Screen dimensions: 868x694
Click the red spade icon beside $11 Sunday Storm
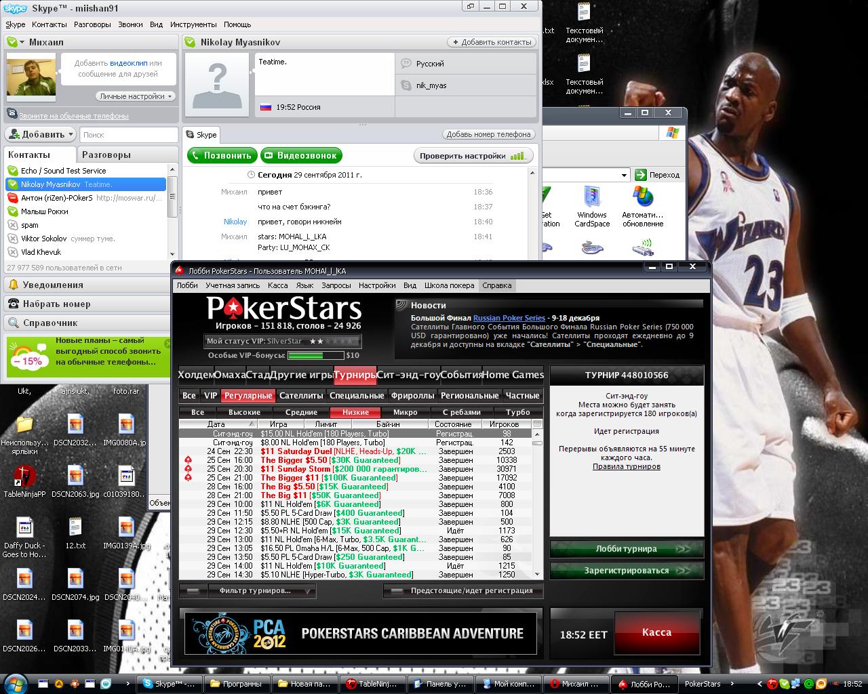tap(188, 469)
